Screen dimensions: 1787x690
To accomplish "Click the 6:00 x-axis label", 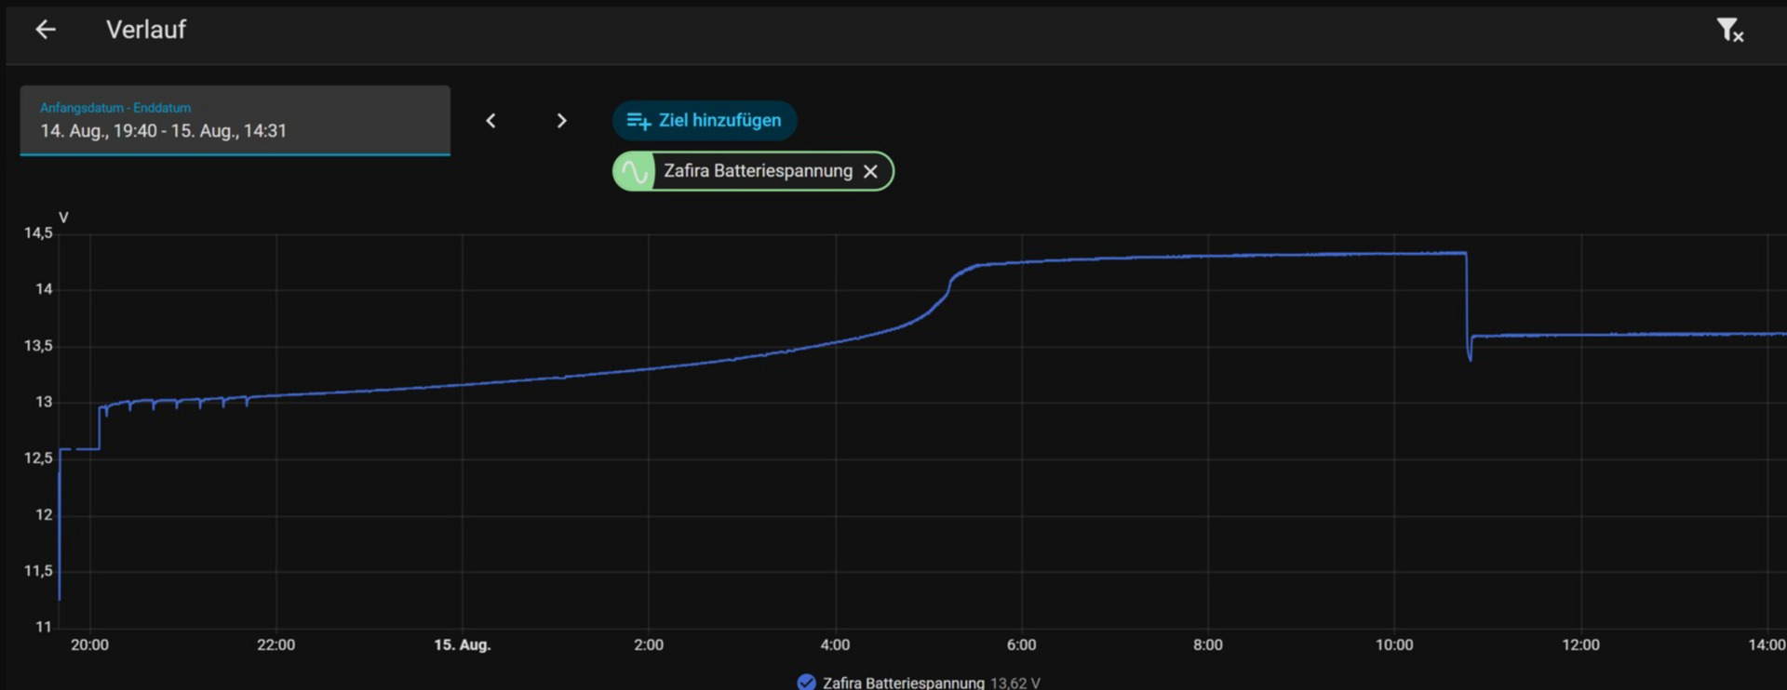I will pos(1021,644).
